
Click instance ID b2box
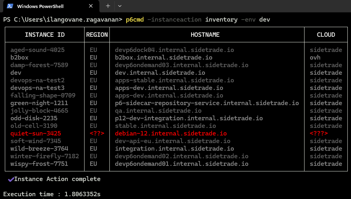tap(19, 58)
